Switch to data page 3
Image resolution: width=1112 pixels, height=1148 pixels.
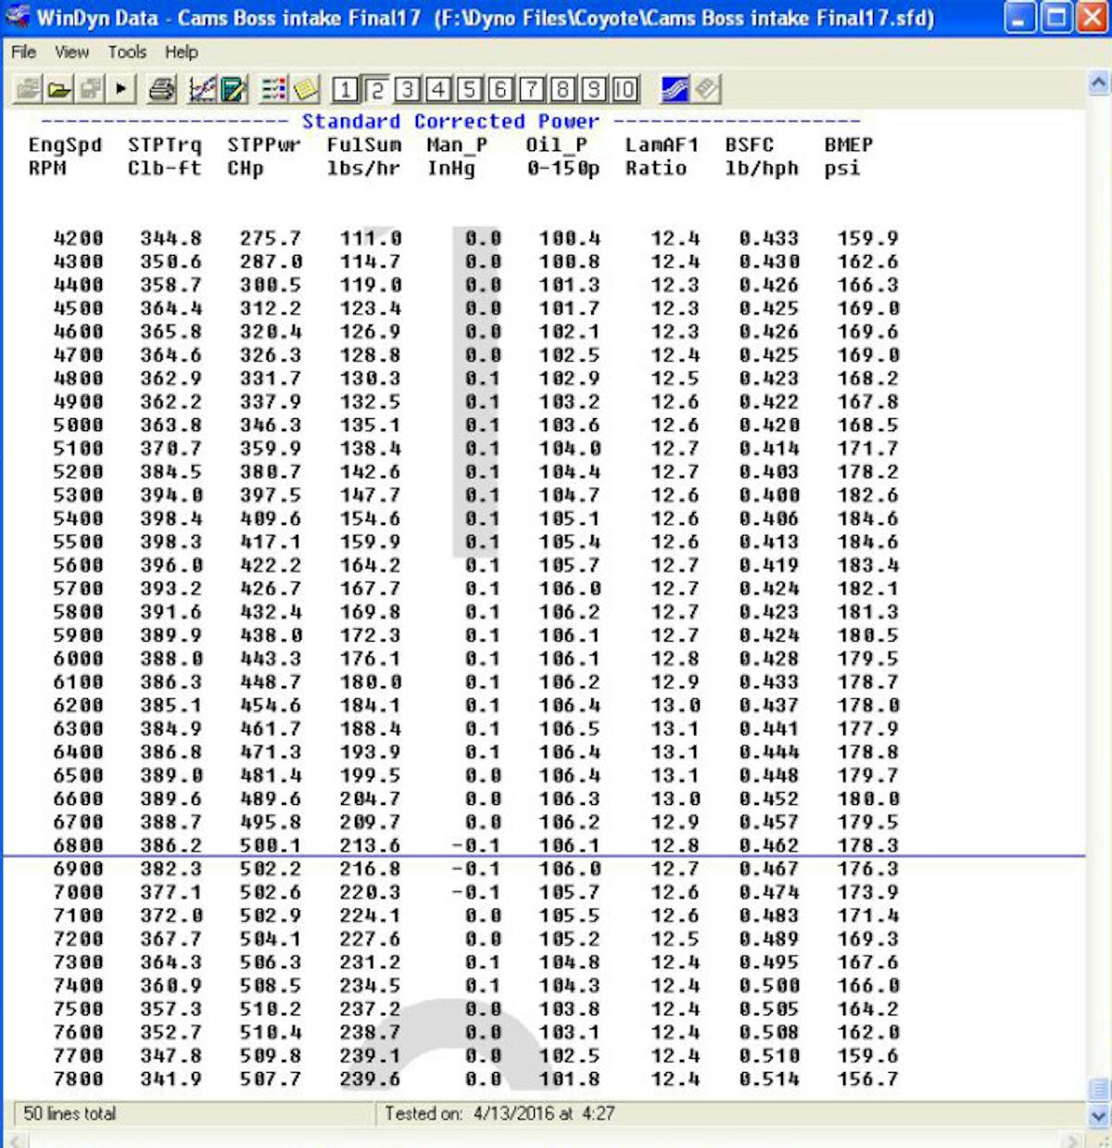tap(407, 89)
